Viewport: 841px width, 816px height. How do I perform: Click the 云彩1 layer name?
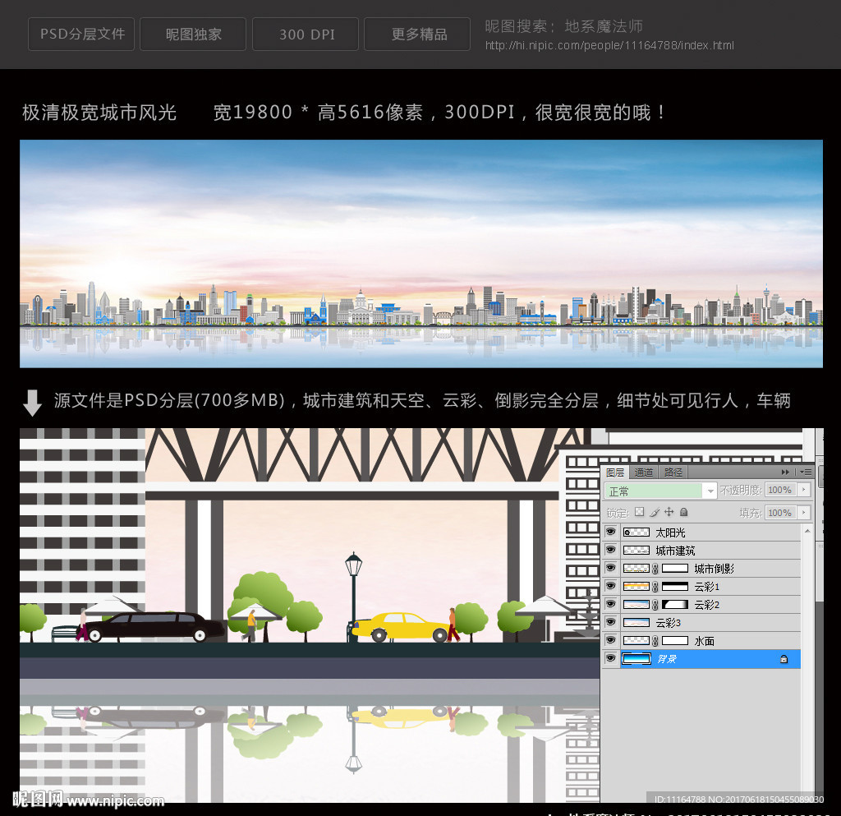pyautogui.click(x=707, y=587)
